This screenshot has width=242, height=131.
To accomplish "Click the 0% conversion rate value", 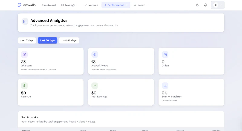I will 165,93.
